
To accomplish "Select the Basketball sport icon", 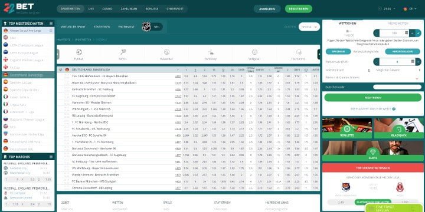I will [166, 54].
